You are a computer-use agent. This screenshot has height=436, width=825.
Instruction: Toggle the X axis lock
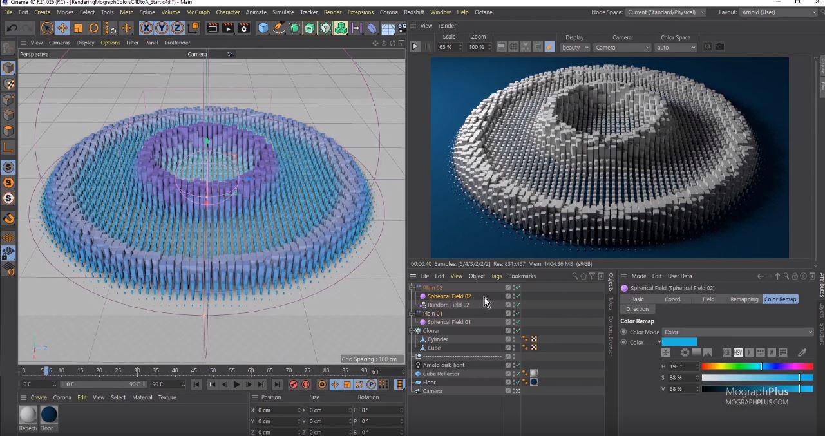146,28
